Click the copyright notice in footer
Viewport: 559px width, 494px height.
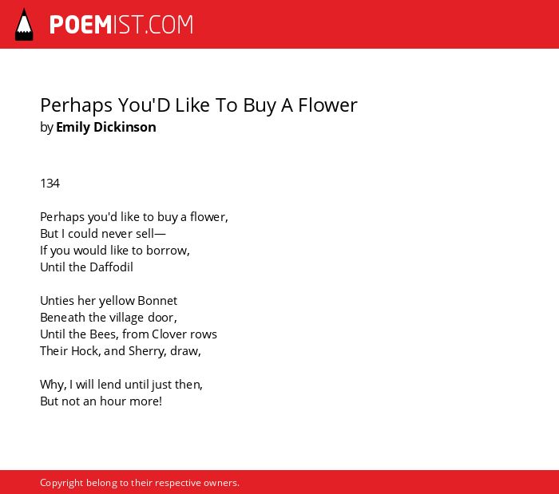coord(140,483)
